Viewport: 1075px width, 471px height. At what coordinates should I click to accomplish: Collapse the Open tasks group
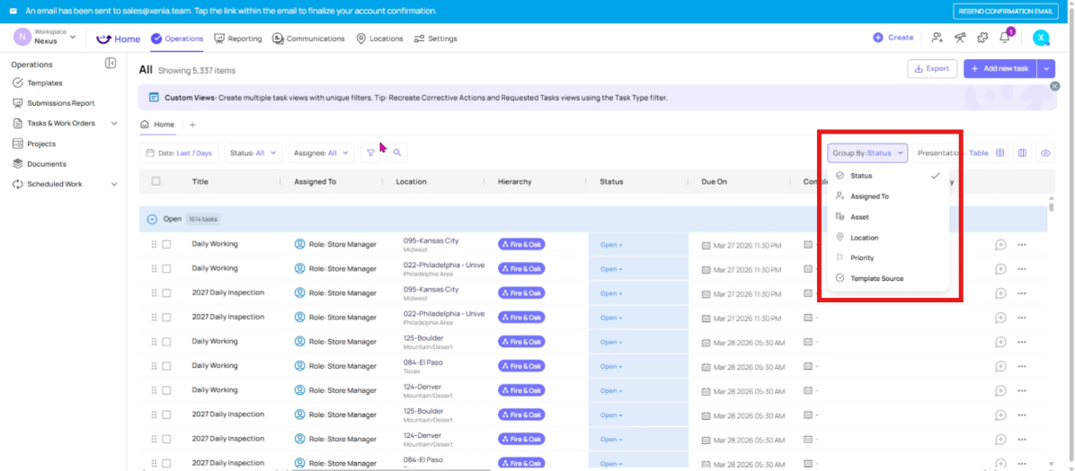(x=152, y=219)
